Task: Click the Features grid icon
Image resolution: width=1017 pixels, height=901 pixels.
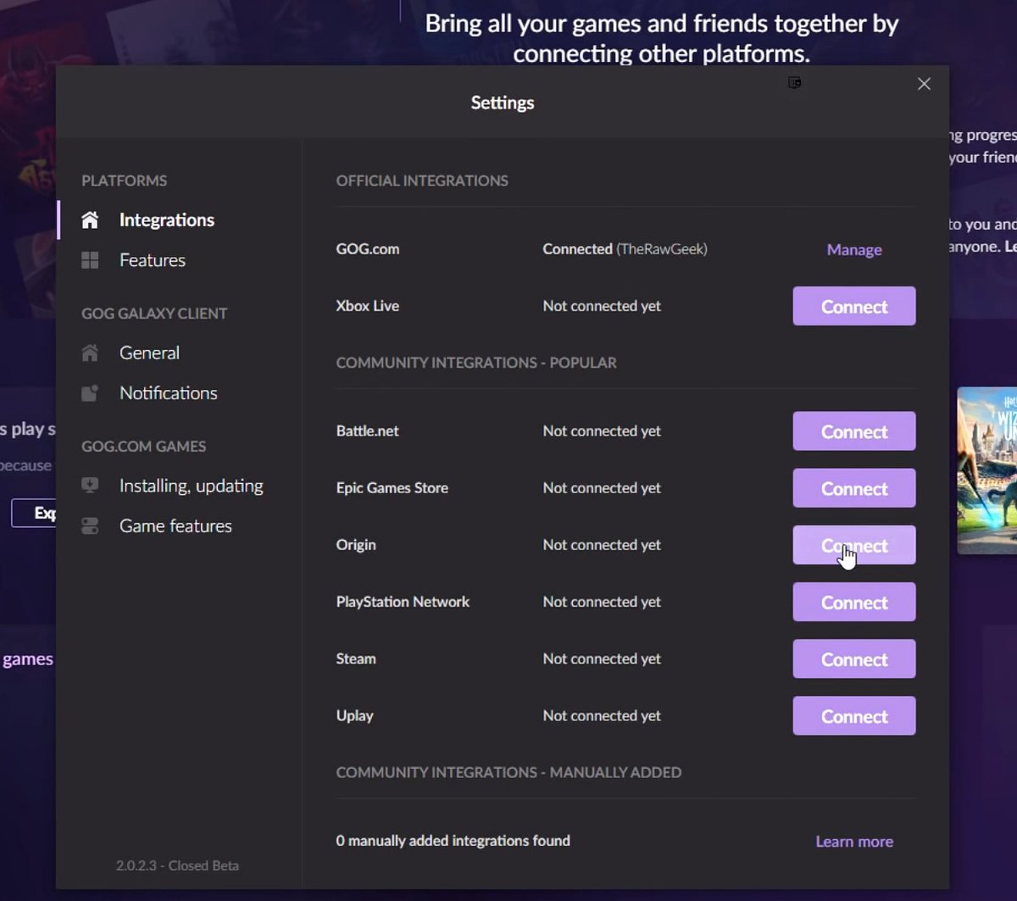Action: coord(90,260)
